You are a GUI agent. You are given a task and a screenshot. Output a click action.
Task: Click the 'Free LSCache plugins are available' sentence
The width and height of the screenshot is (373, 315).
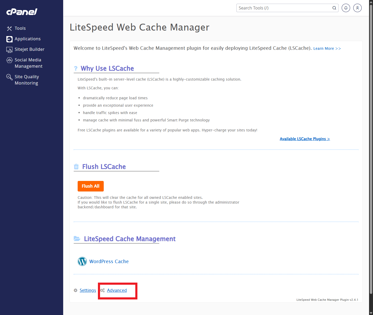167,130
